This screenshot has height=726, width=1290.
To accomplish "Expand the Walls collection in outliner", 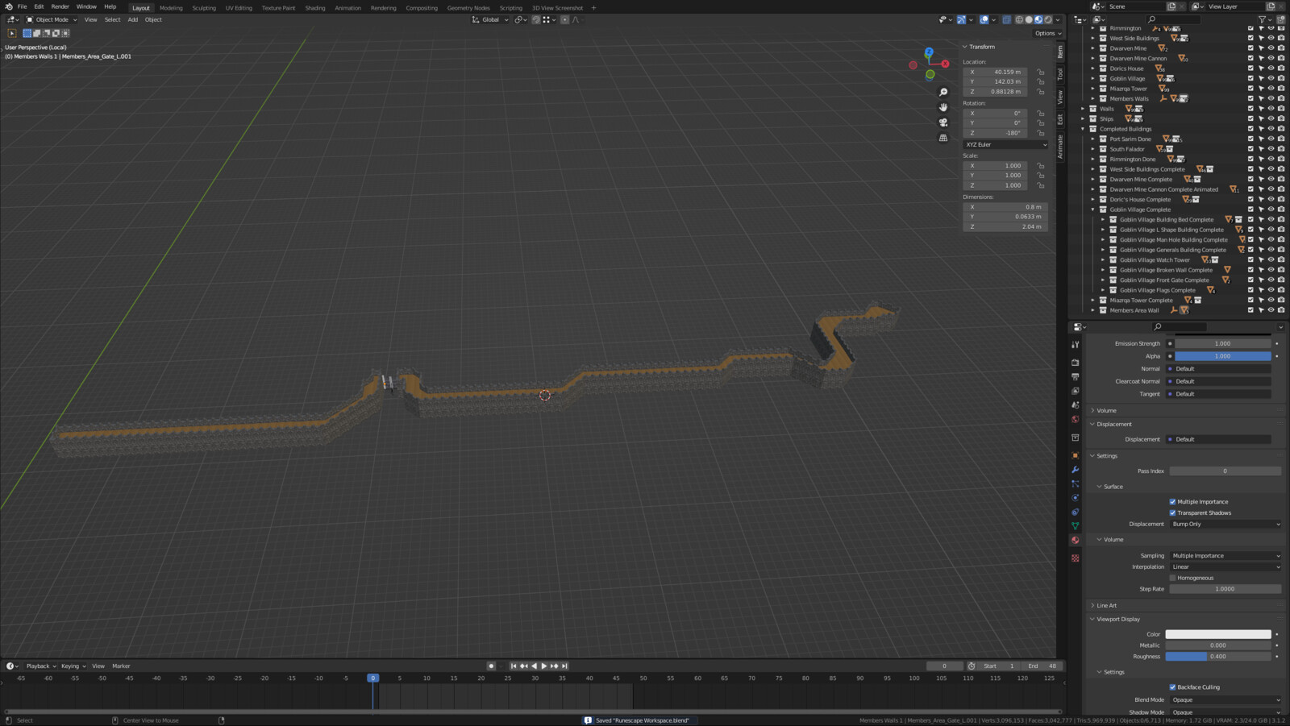I will (1084, 109).
